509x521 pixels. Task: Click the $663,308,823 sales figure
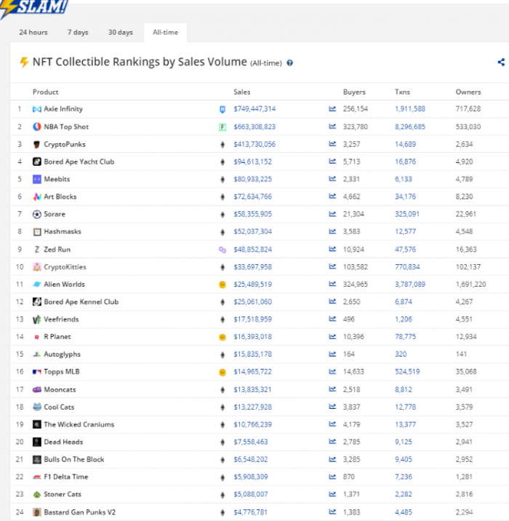254,127
